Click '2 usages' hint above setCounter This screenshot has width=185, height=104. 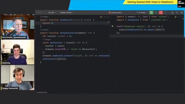[x=47, y=40]
